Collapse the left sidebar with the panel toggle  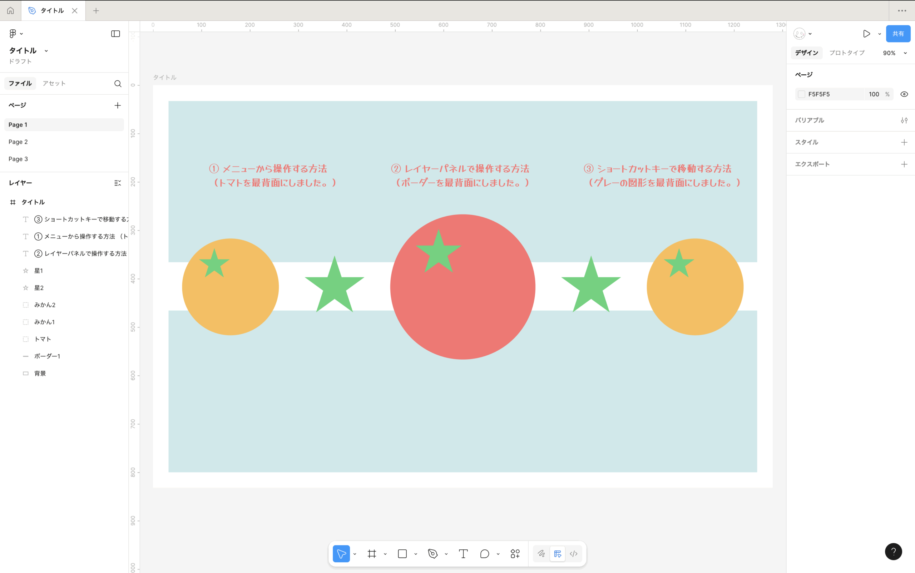[115, 33]
